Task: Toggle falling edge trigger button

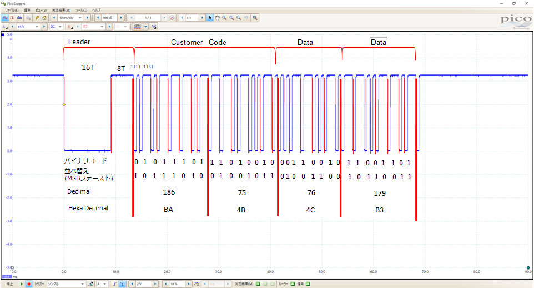Action: tap(122, 284)
